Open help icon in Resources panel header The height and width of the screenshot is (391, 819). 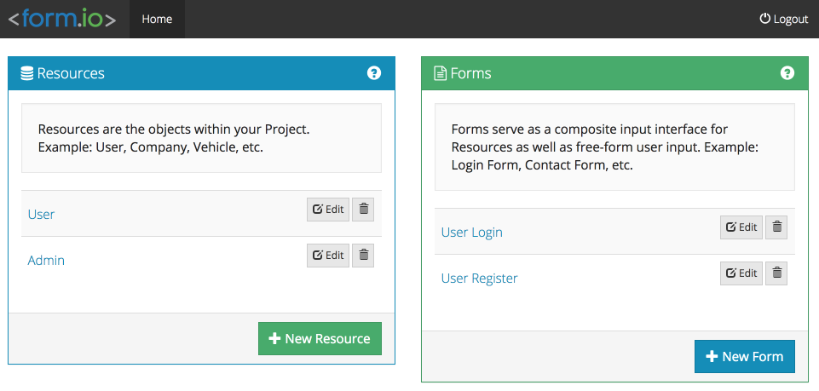(374, 73)
